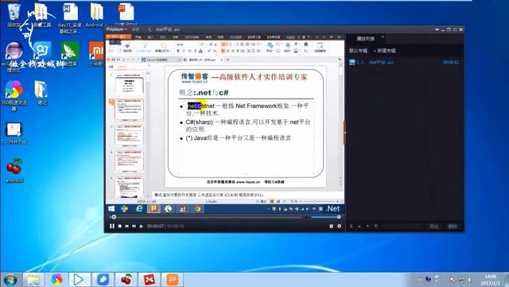Screen dimensions: 509x287
Task: Open the PowerPoint file on desktop top row
Action: tap(126, 14)
